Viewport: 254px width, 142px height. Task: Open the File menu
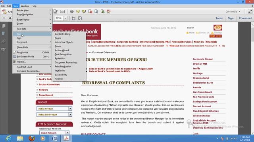[3, 6]
